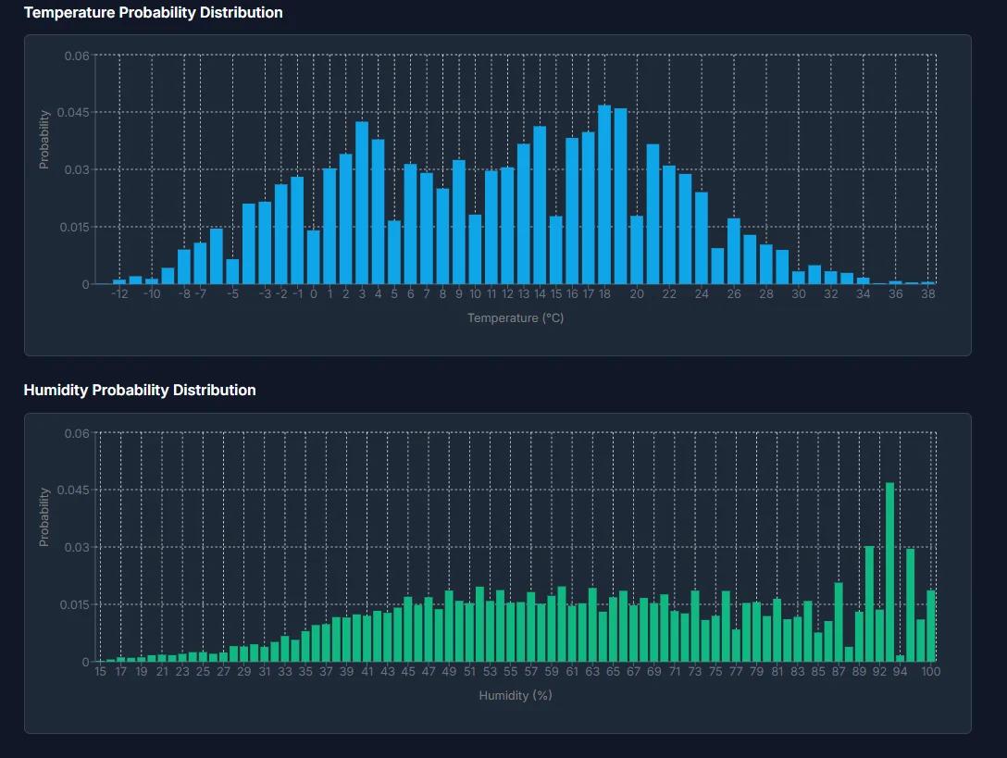The width and height of the screenshot is (1007, 758).
Task: Click the Temperature Probability Distribution title
Action: click(x=153, y=13)
